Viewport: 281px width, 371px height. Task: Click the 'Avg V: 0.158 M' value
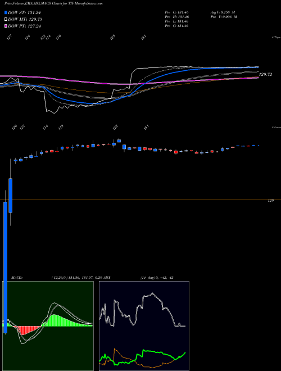point(222,12)
